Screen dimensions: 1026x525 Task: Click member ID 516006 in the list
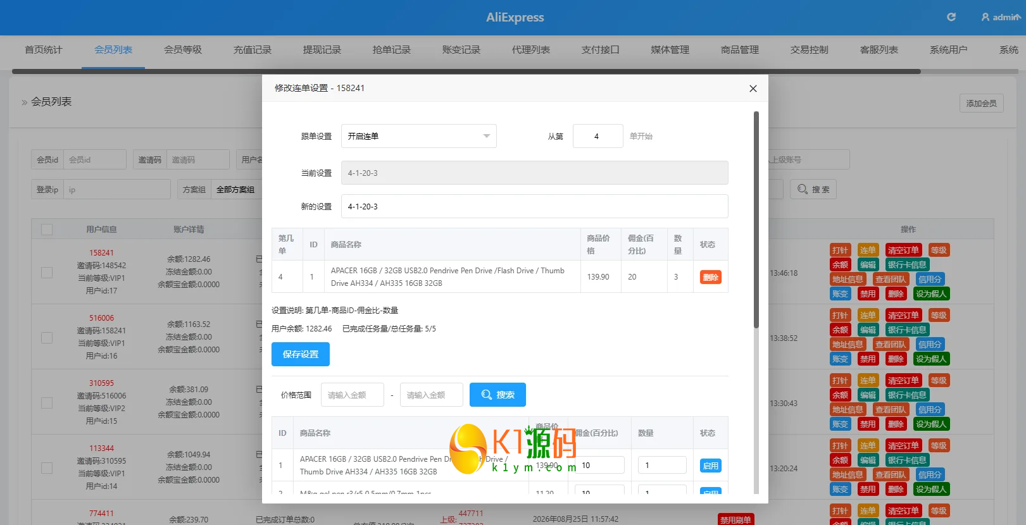click(x=101, y=318)
